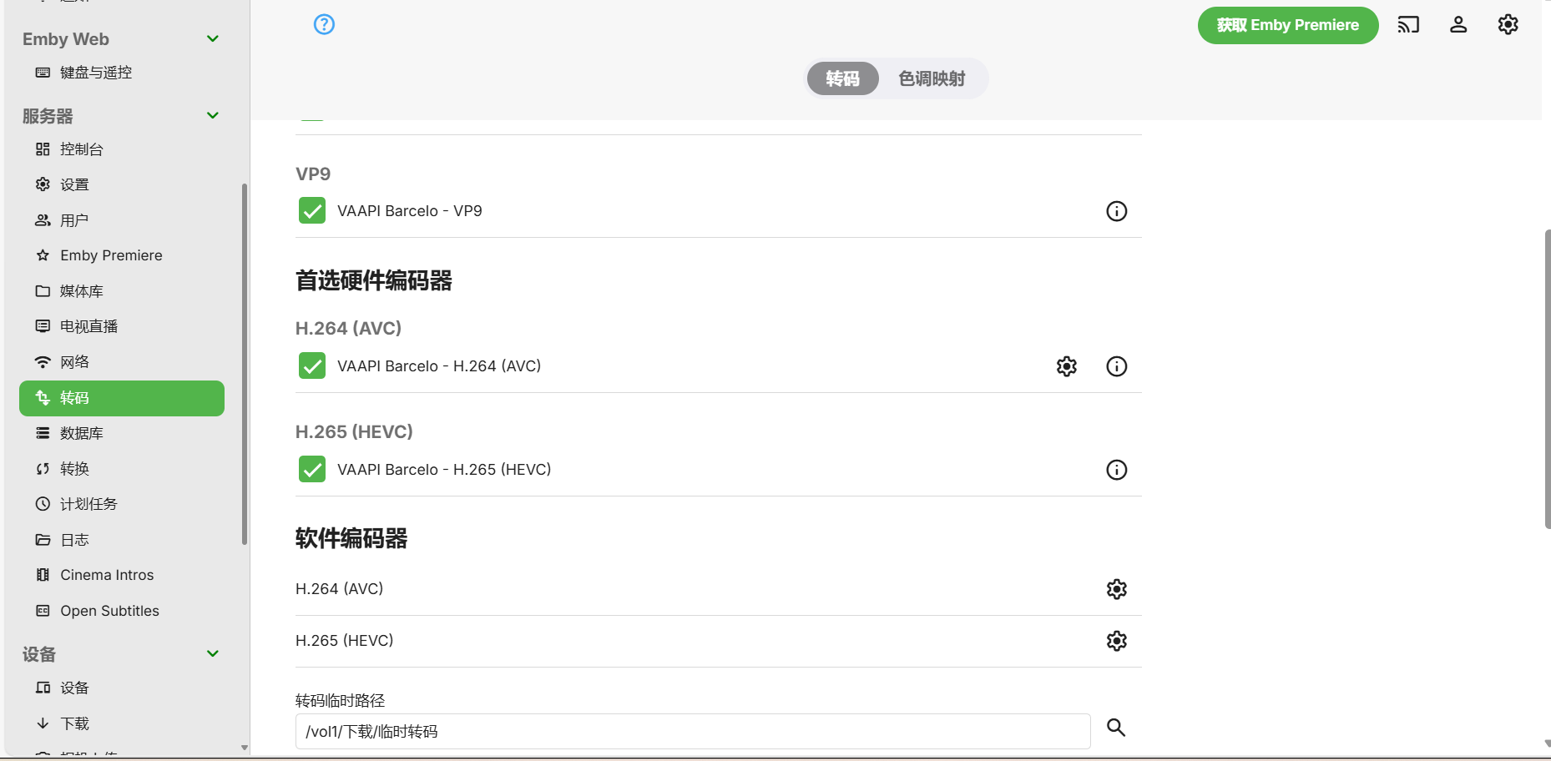Uncheck VAAPI Barcelo - H.264 (AVC) encoder
Screen dimensions: 1551x761
[x=312, y=365]
